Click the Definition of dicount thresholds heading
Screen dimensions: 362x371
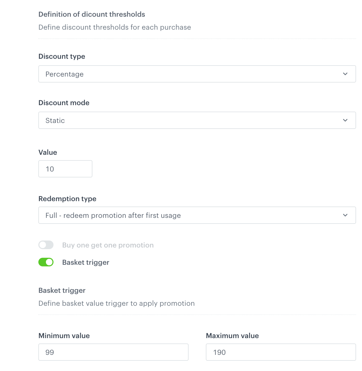click(x=92, y=14)
